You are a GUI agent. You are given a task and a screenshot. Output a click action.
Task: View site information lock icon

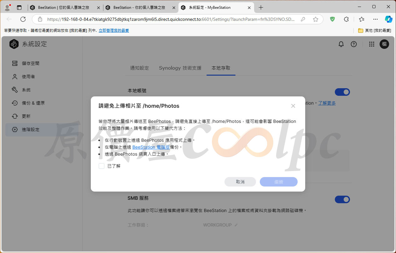[40, 19]
